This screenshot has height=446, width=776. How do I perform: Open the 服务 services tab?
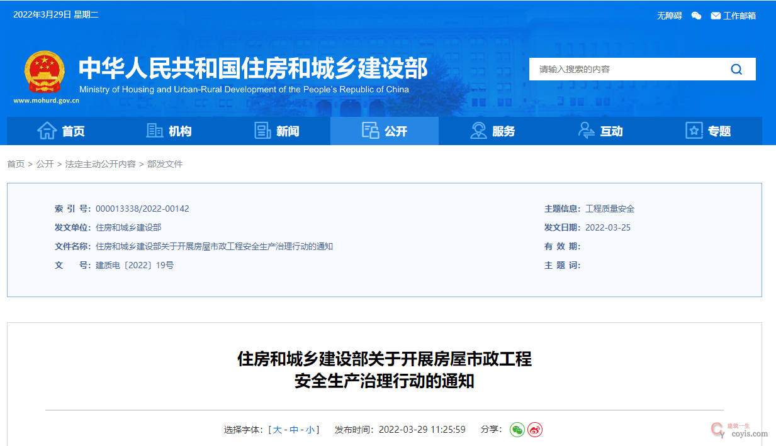click(x=492, y=131)
